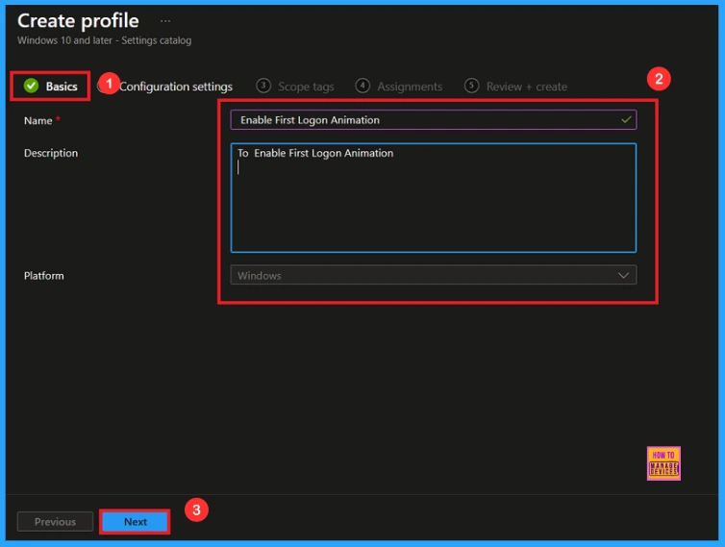
Task: Click the green checkmark icon on Basics
Action: click(x=32, y=87)
